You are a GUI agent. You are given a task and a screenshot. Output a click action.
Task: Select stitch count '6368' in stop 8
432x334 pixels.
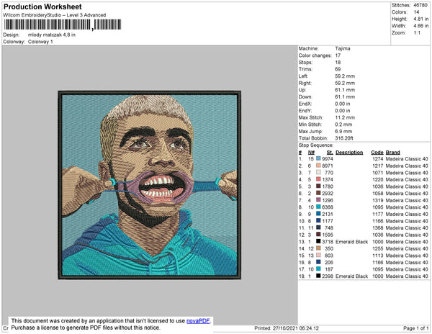click(328, 207)
